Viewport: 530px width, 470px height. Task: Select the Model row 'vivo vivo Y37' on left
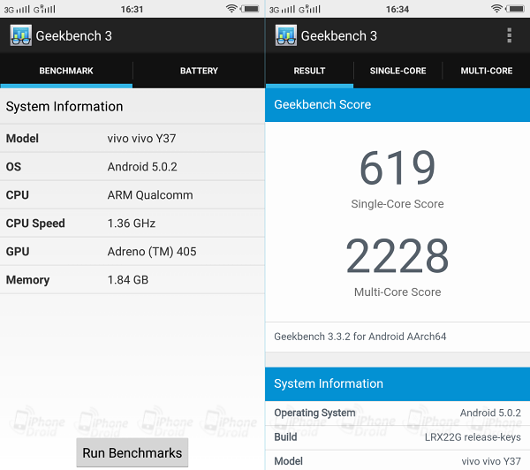point(132,139)
